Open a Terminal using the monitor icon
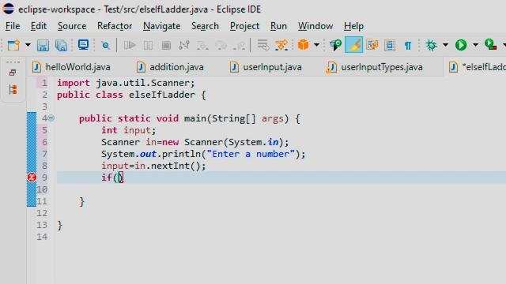506x284 pixels. click(x=83, y=45)
